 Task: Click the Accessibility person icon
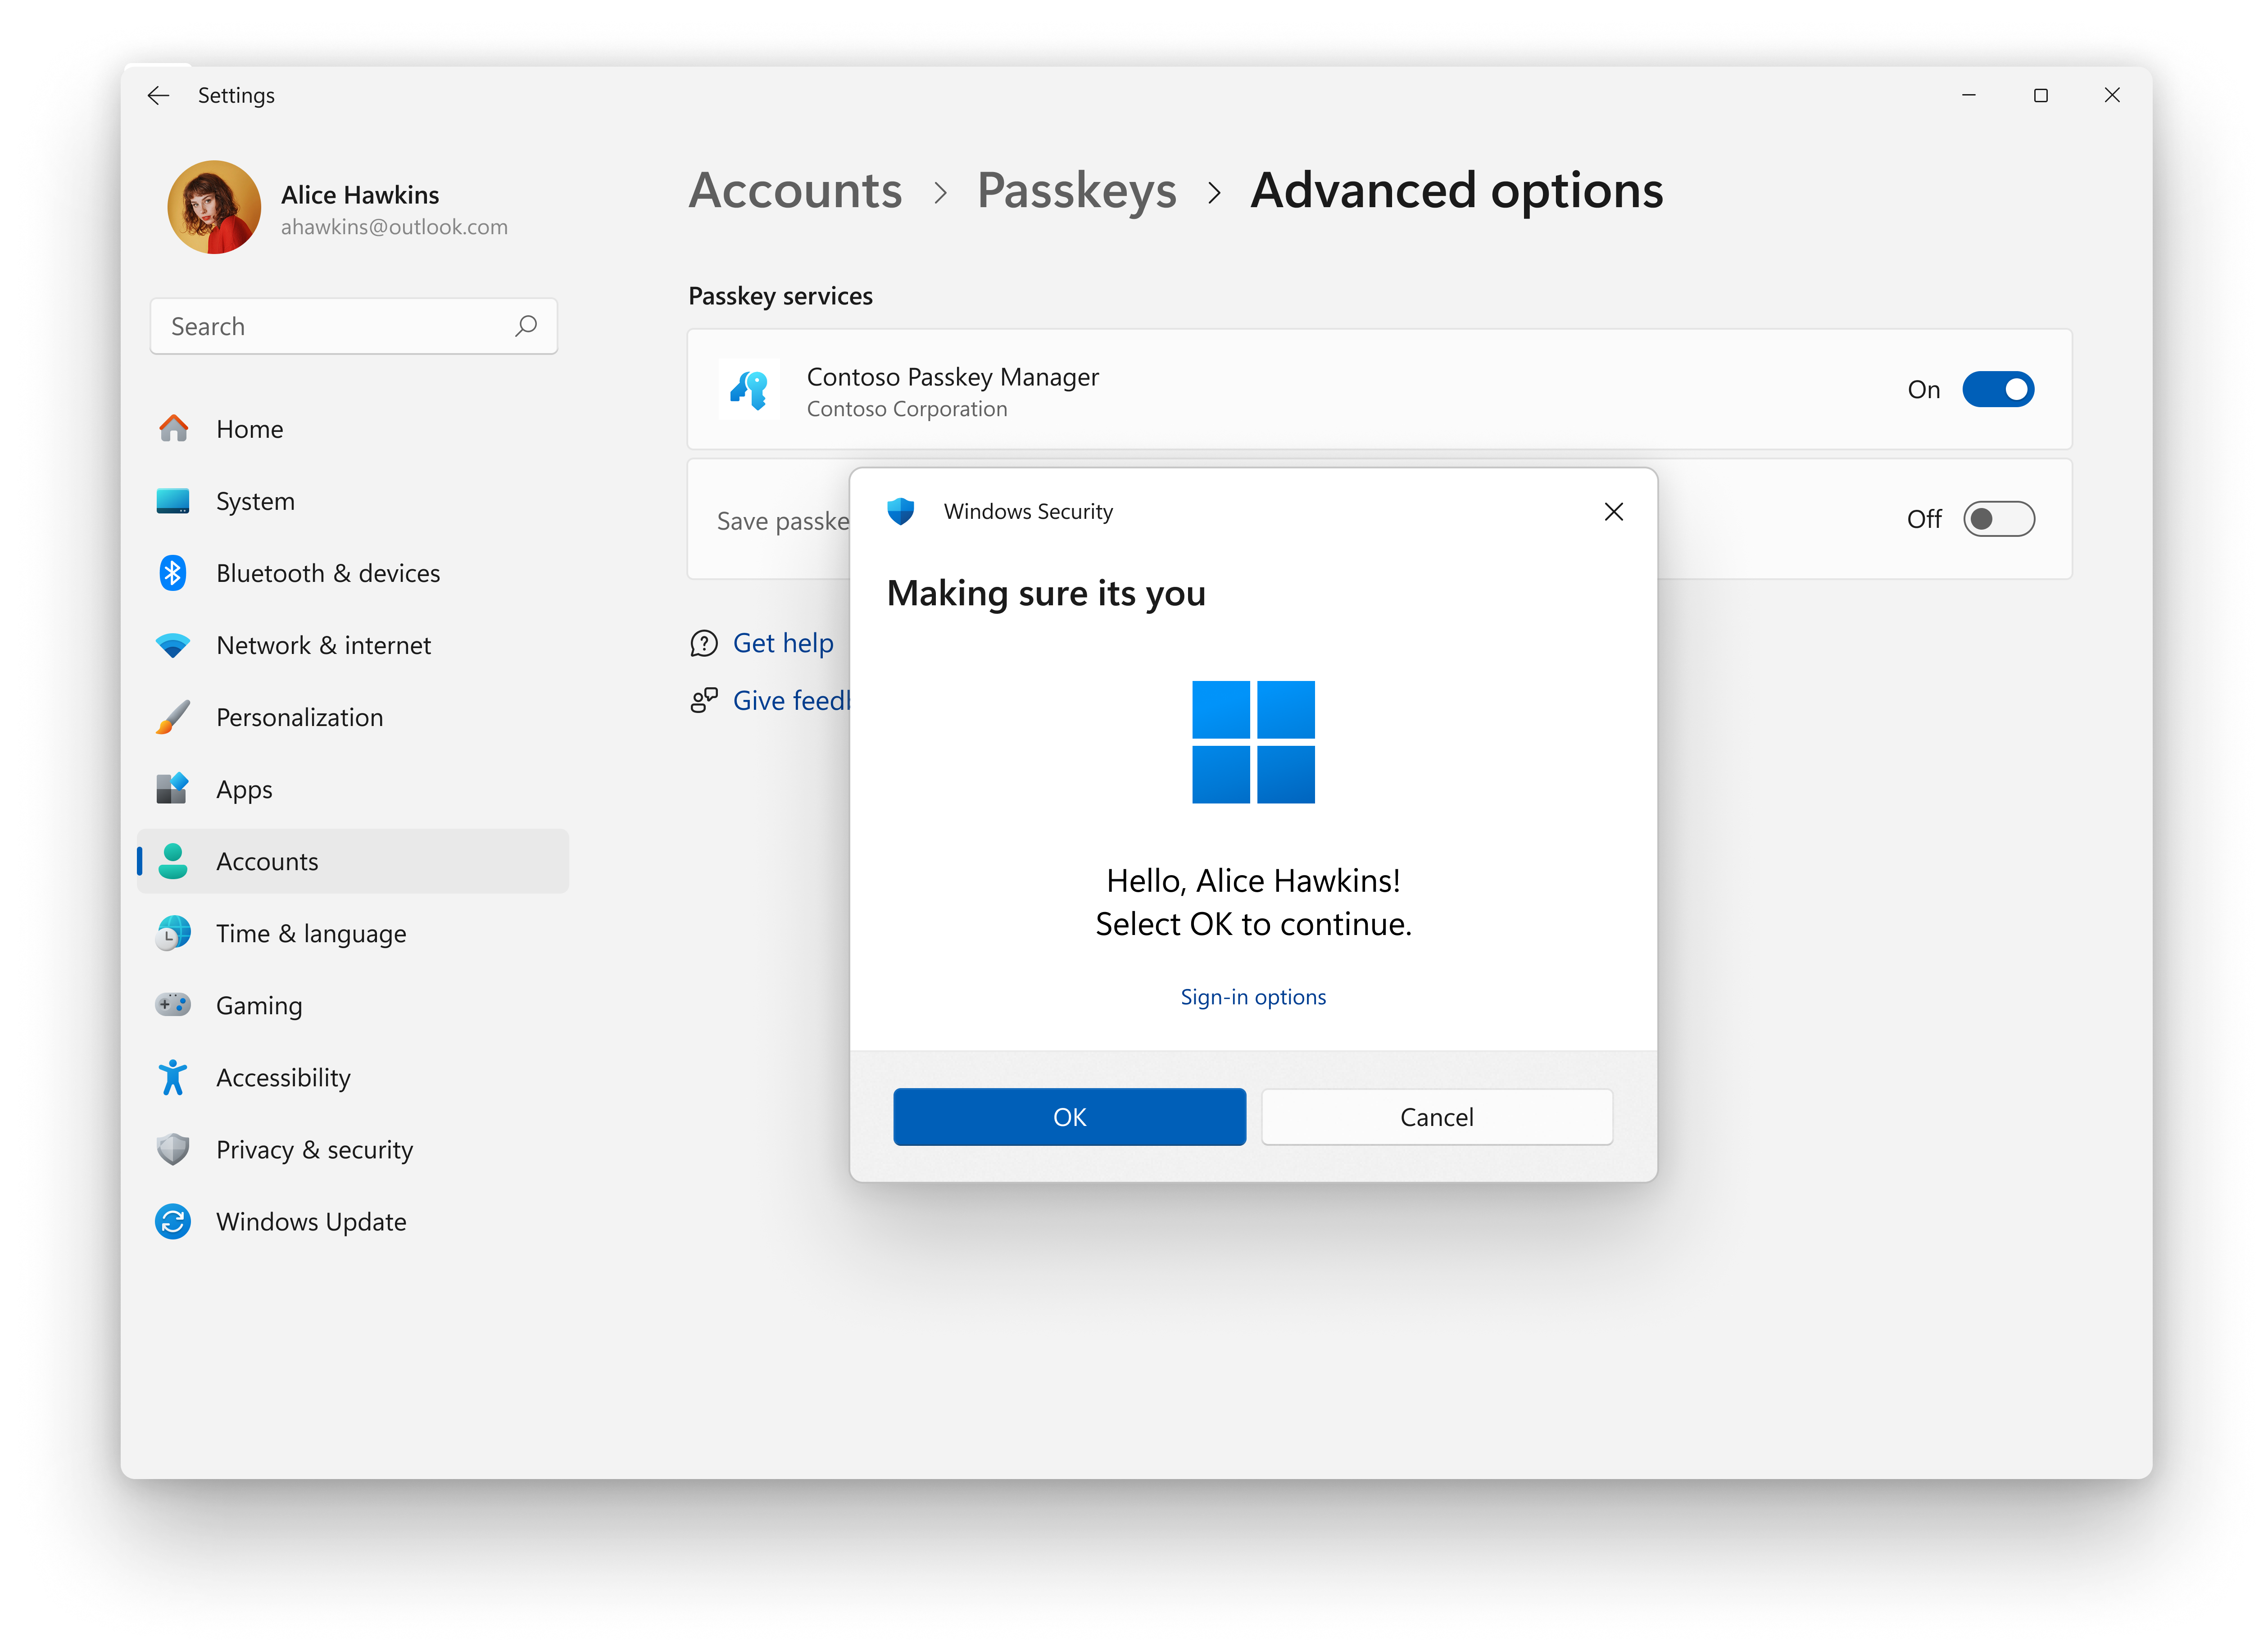tap(174, 1077)
